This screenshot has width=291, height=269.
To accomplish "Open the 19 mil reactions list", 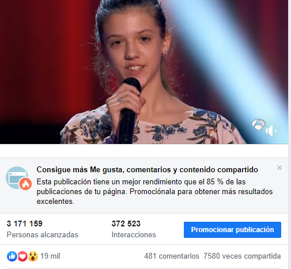I will tap(50, 256).
